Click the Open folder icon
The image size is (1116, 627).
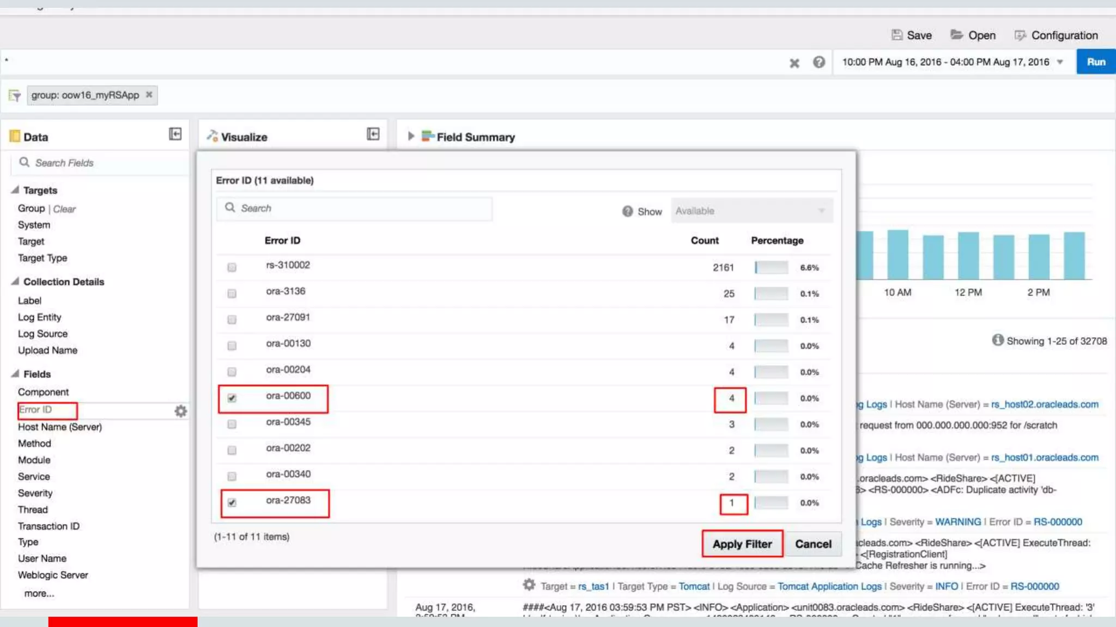956,35
